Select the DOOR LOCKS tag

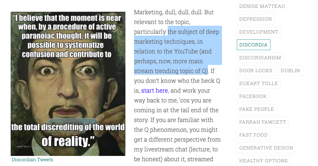[256, 71]
